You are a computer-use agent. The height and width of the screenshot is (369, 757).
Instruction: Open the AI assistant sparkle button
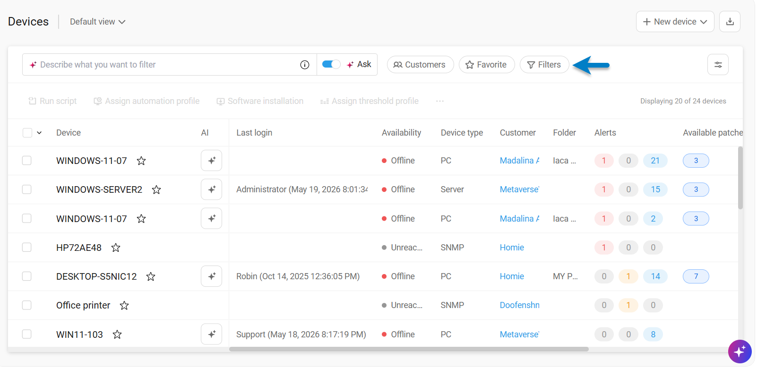coord(740,352)
